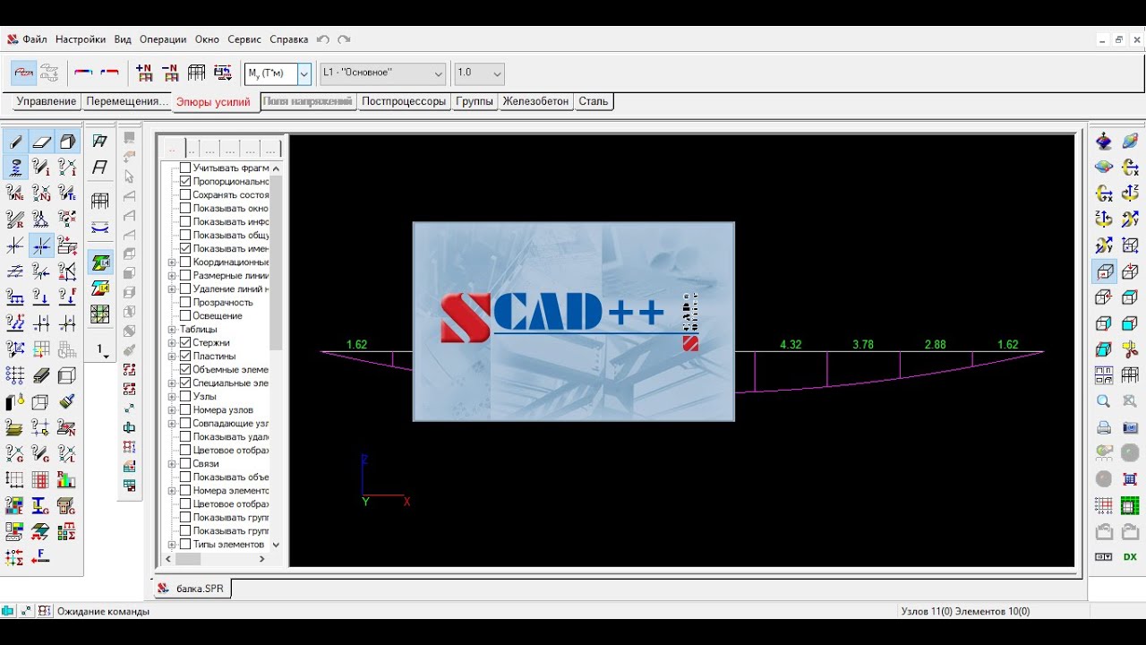Toggle the force diagram display icon
1146x645 pixels.
(23, 73)
